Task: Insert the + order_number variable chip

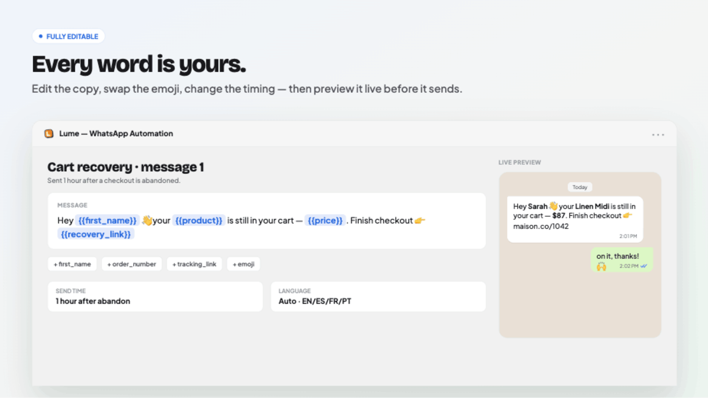Action: point(132,264)
